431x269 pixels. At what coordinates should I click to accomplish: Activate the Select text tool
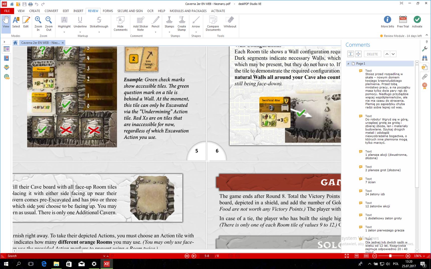click(16, 22)
